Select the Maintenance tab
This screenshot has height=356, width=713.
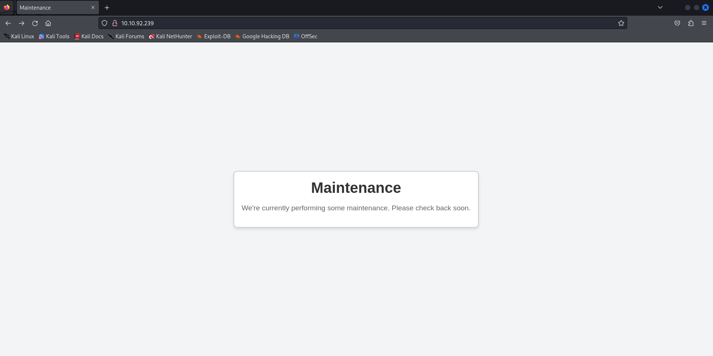58,7
